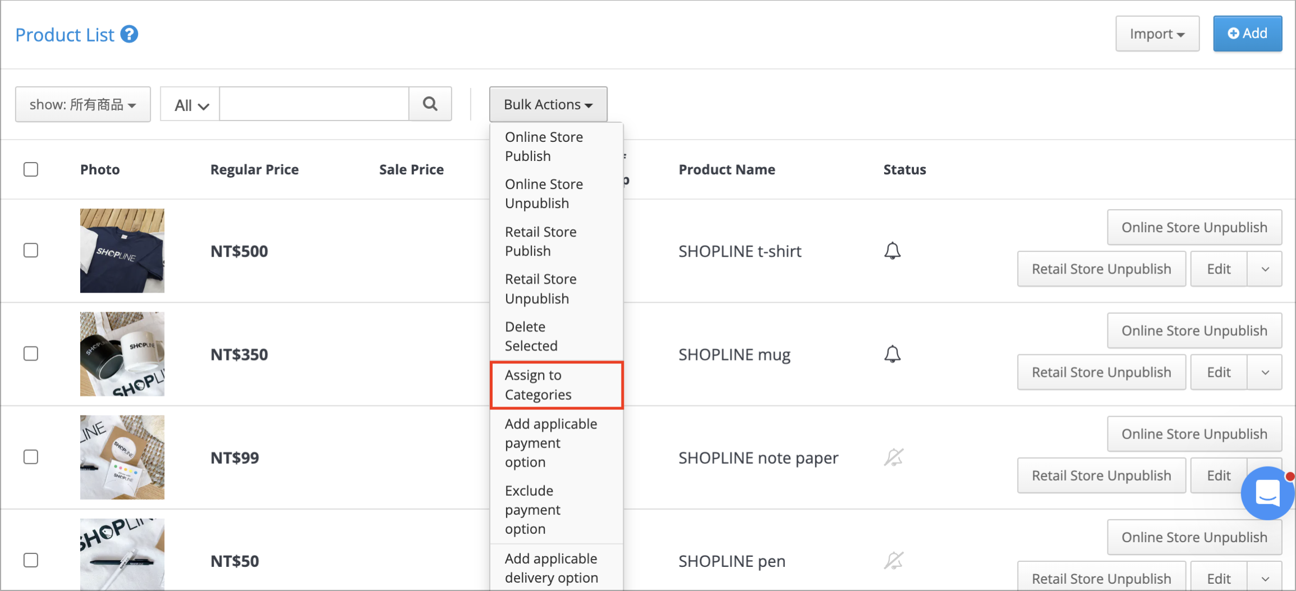Click the Regular Price column header
The width and height of the screenshot is (1296, 591).
(254, 169)
